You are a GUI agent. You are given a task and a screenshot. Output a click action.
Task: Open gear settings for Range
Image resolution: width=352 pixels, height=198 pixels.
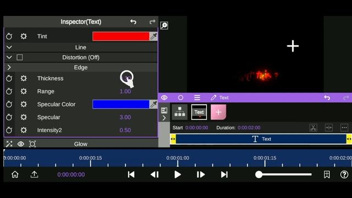point(24,91)
